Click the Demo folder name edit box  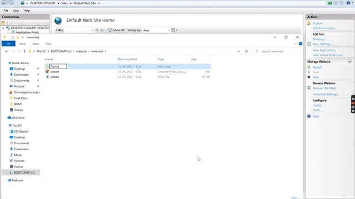[58, 66]
